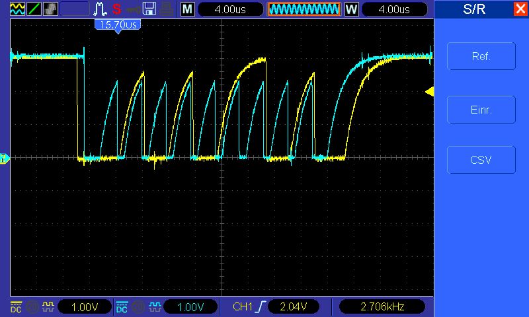Click the M main timebase icon
Viewport: 529px width, 317px height.
click(x=188, y=9)
